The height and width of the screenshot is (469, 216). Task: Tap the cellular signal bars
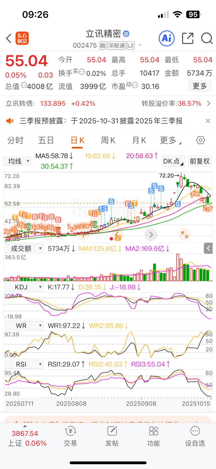coord(163,14)
